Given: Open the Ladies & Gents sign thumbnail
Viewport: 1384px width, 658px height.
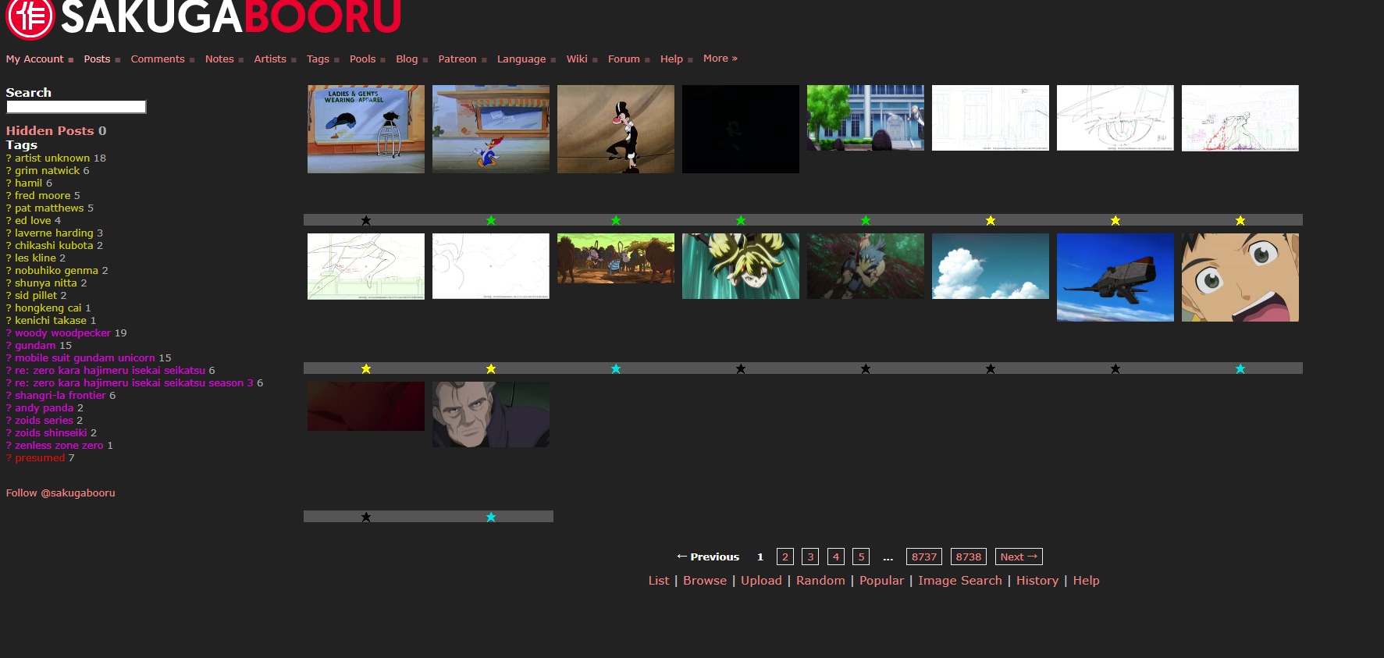Looking at the screenshot, I should click(x=366, y=129).
